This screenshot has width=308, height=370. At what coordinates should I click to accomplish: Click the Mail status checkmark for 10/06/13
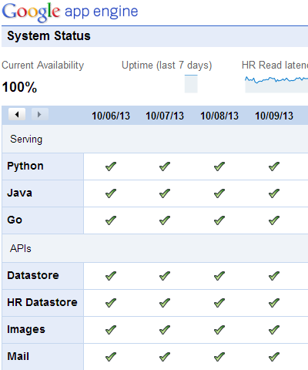(111, 357)
